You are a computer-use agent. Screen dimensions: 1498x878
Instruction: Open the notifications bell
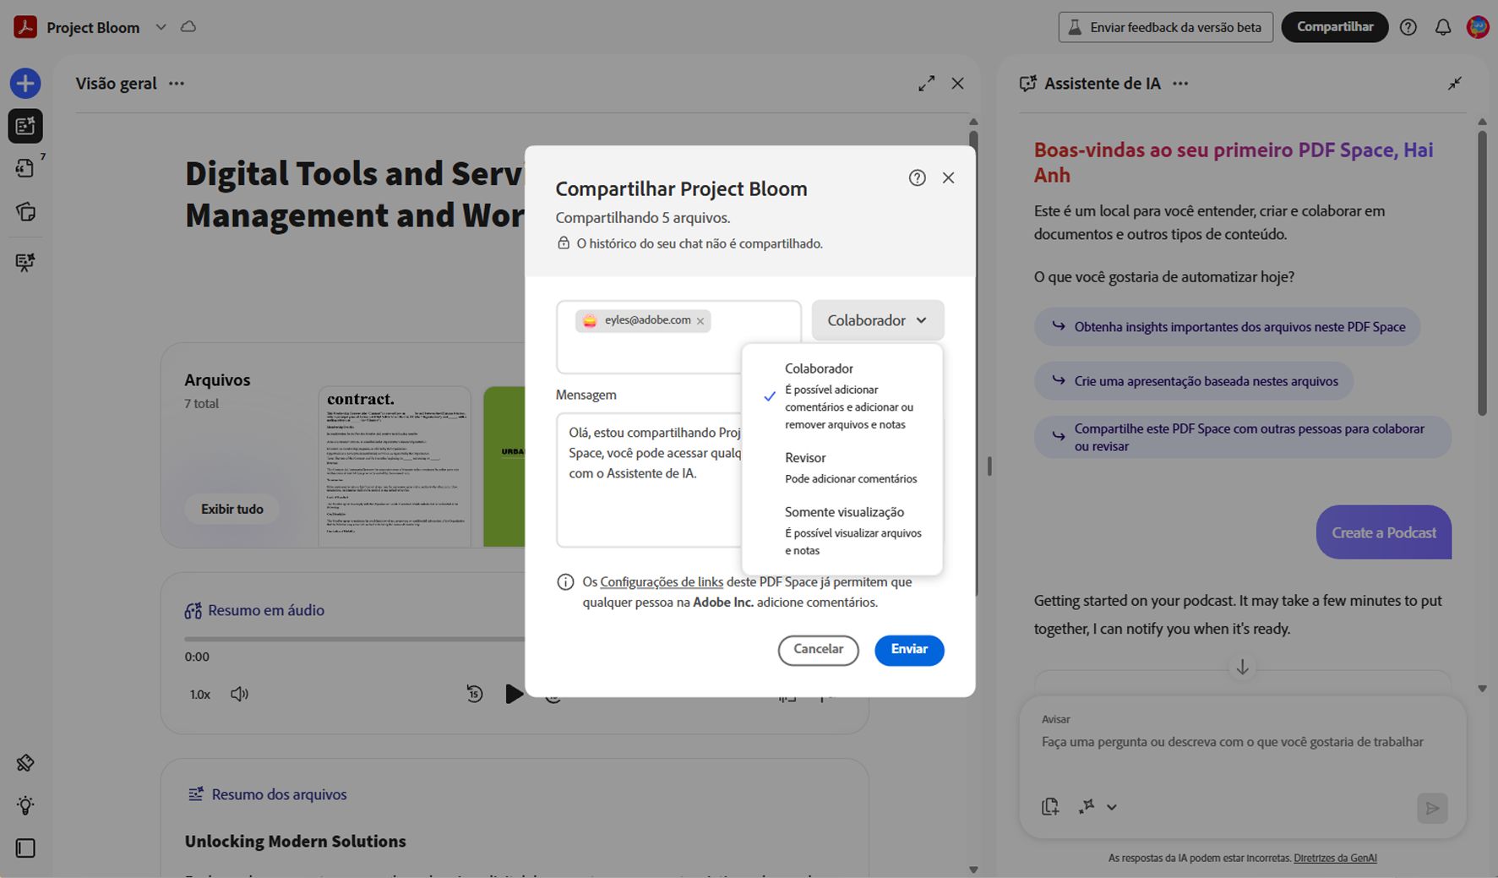(1443, 27)
